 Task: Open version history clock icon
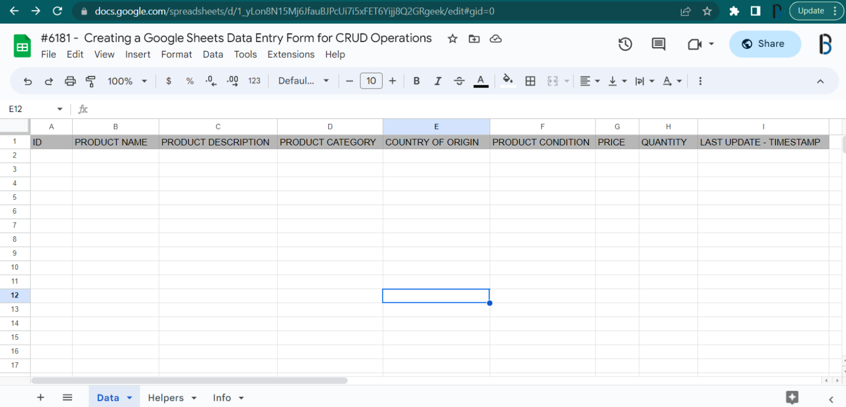point(625,44)
